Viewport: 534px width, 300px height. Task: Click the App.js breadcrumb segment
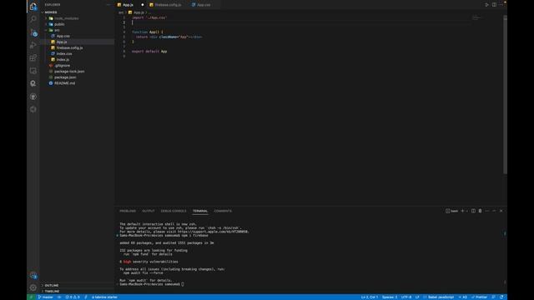tap(136, 12)
